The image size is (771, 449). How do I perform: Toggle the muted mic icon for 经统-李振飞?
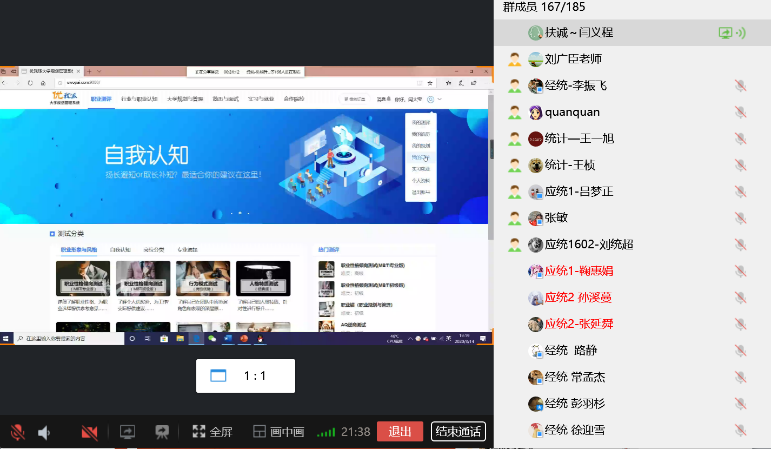(x=740, y=85)
